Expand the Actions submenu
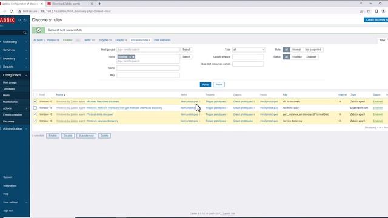 tap(15, 108)
